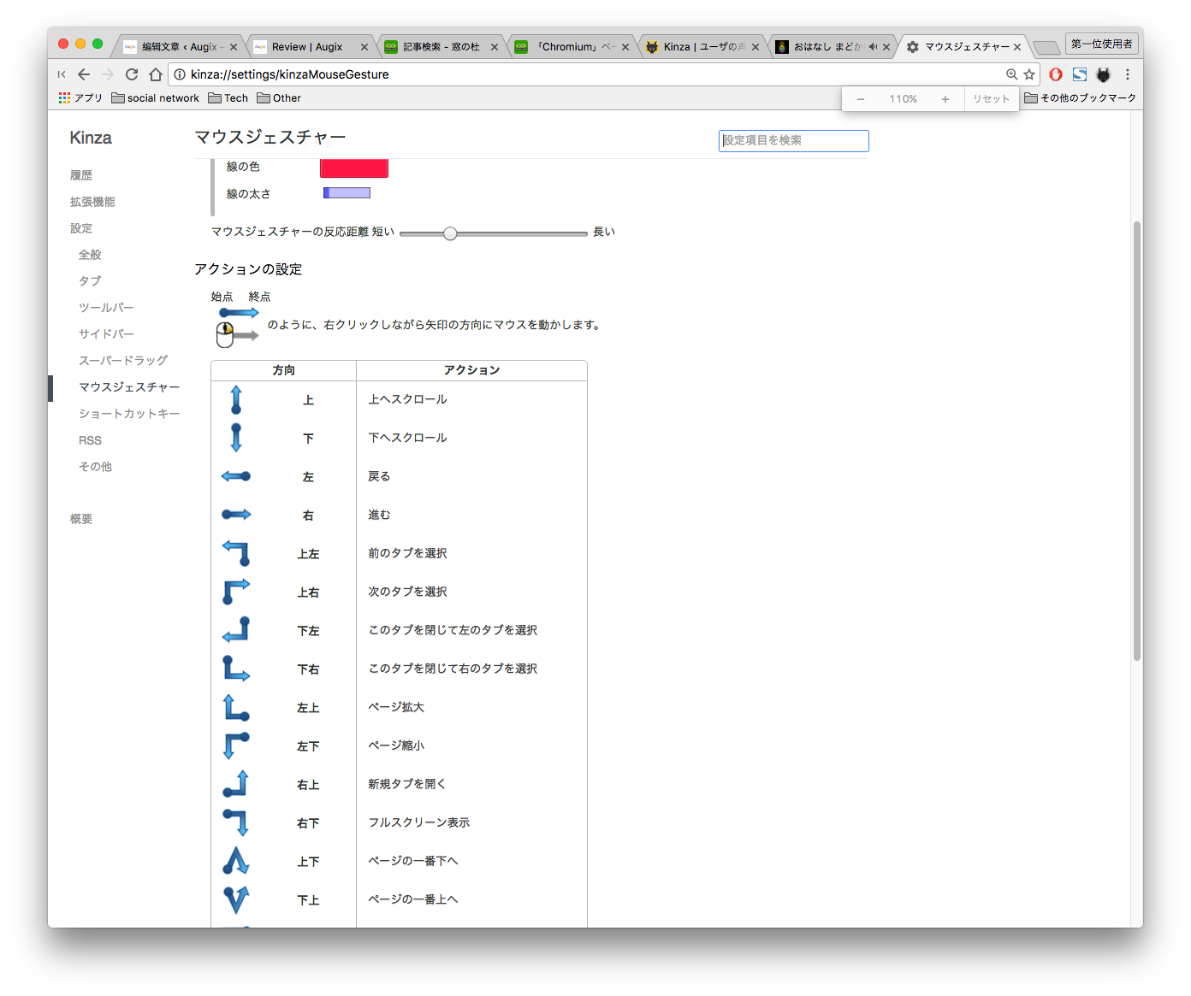This screenshot has height=996, width=1191.
Task: Click the 左上 gesture arrow icon
Action: click(236, 707)
